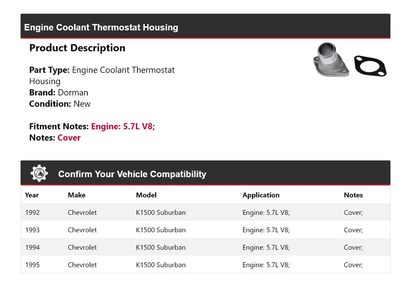Select the 1995 row's Engine: 5.7L V8 cell
Viewport: 411px width, 287px height.
(x=266, y=265)
